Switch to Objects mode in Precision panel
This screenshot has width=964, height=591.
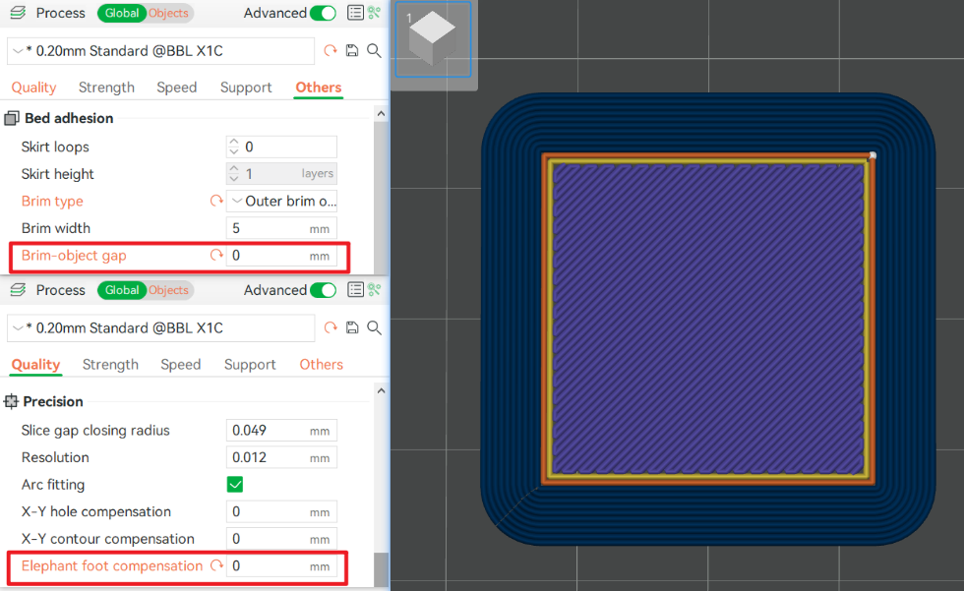[168, 290]
